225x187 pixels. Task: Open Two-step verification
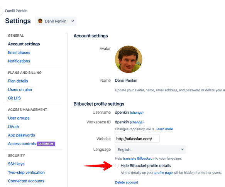pyautogui.click(x=26, y=172)
